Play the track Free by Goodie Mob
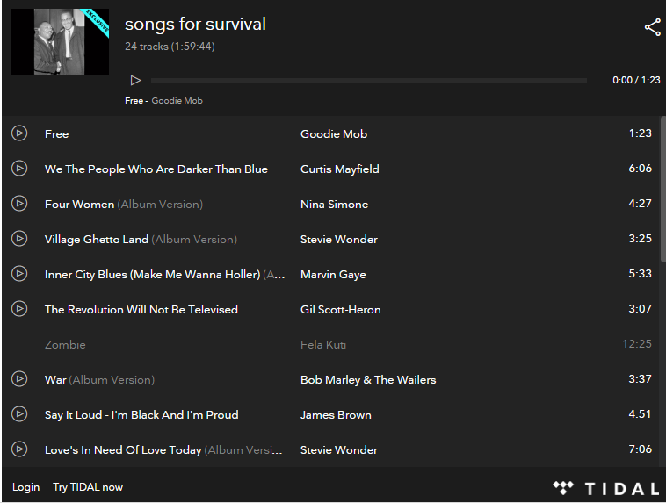 pos(19,133)
